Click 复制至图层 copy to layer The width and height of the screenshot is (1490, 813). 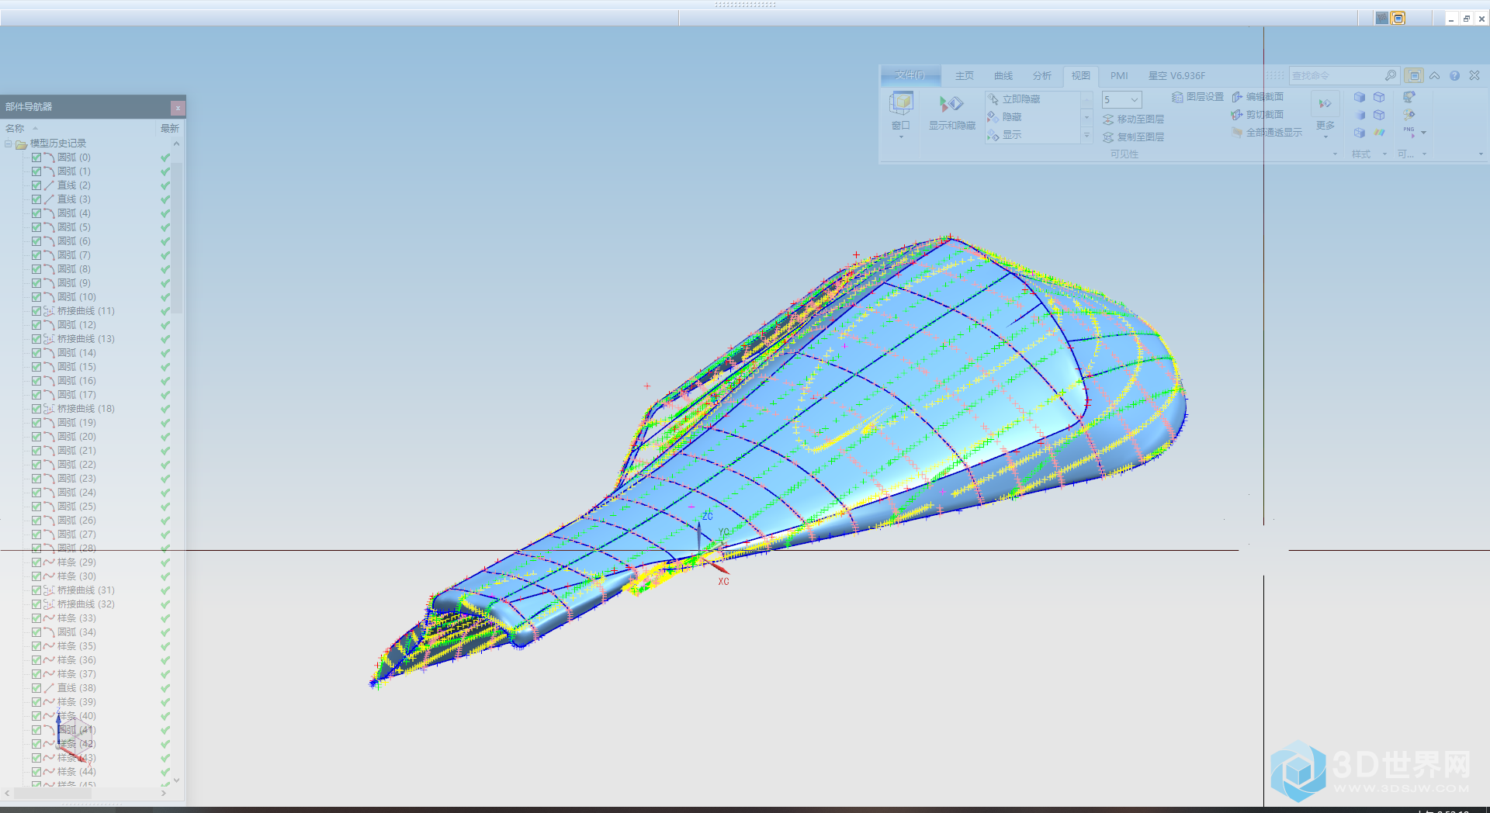1133,137
